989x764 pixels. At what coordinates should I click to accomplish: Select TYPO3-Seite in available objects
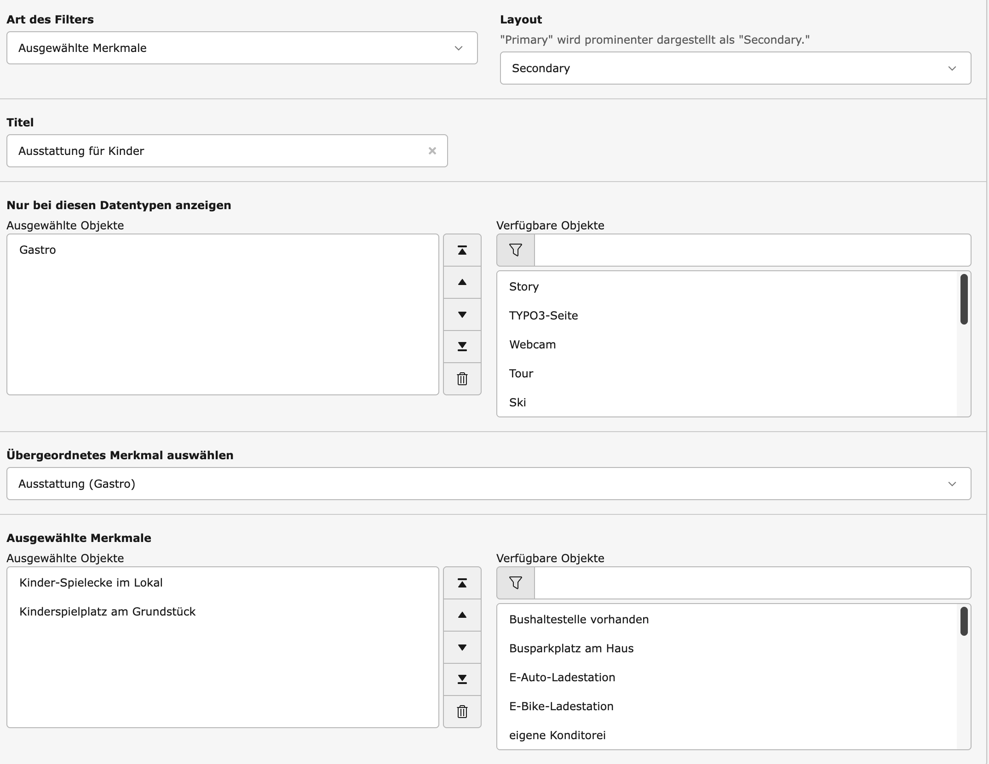click(543, 315)
